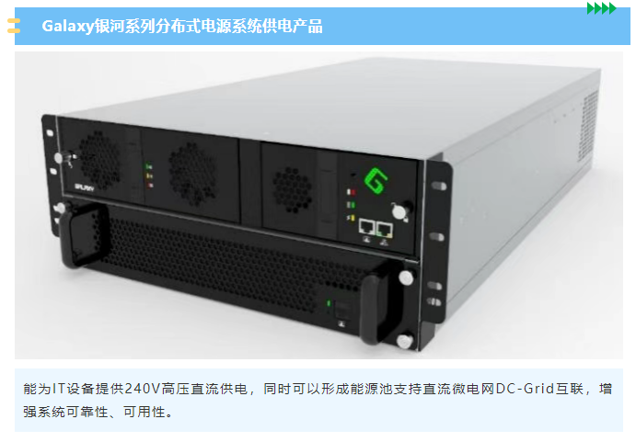Image resolution: width=636 pixels, height=442 pixels.
Task: Click the LED indicators on left module
Action: coord(149,176)
